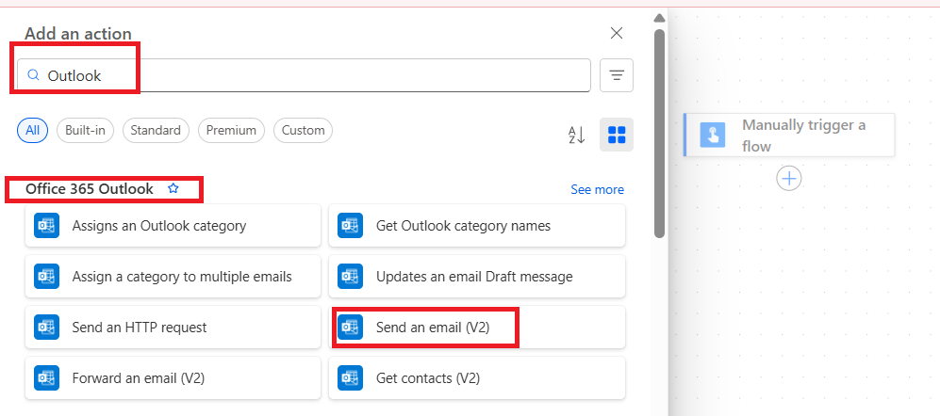
Task: Favorite Office 365 Outlook with star
Action: (173, 189)
